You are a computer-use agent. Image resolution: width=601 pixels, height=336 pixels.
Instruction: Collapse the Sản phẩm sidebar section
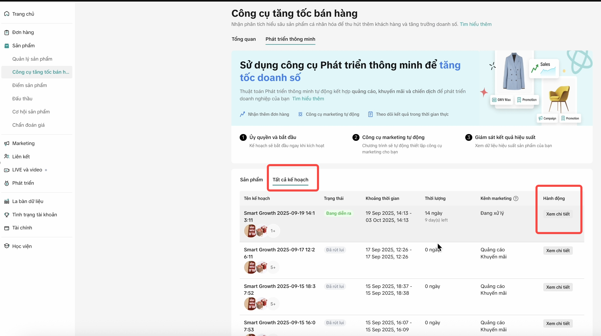(x=23, y=46)
